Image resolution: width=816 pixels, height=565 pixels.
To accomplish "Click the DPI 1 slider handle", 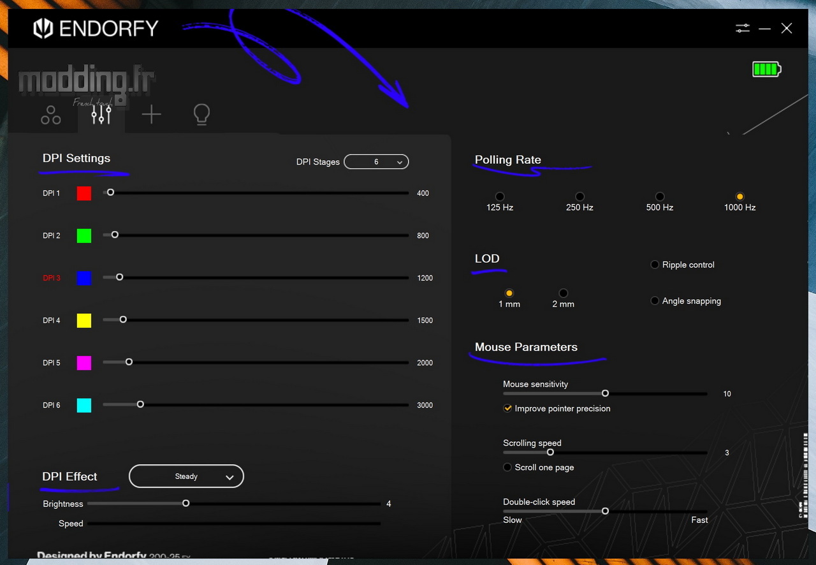I will coord(110,192).
